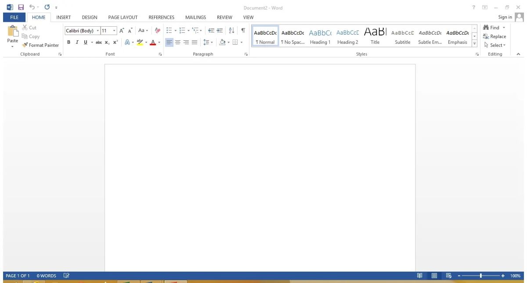This screenshot has width=527, height=283.
Task: Toggle Justify paragraph alignment
Action: (x=195, y=42)
